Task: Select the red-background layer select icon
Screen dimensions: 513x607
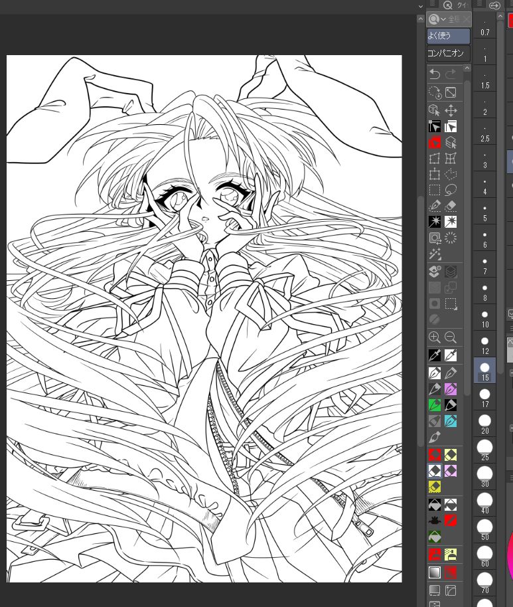Action: [435, 143]
